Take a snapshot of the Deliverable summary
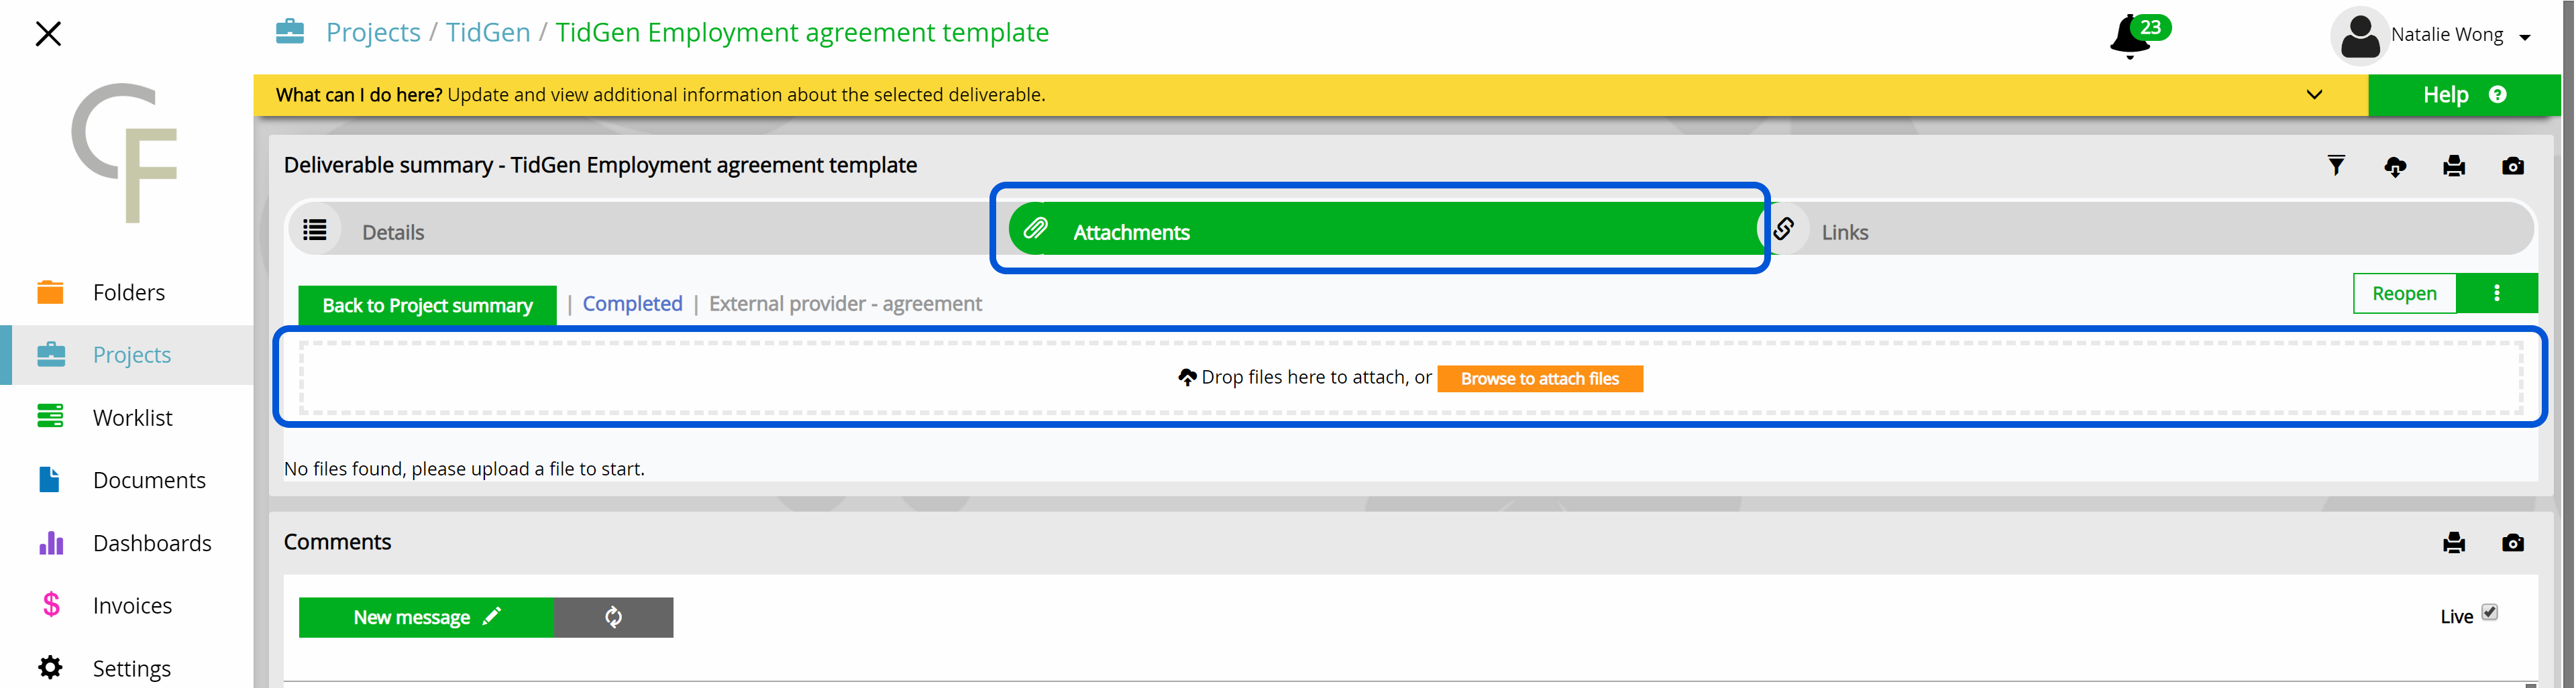2576x688 pixels. point(2513,166)
